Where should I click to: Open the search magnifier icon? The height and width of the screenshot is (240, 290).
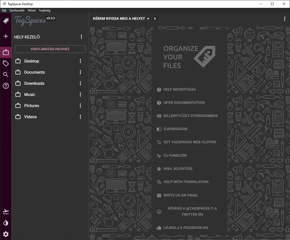[6, 75]
